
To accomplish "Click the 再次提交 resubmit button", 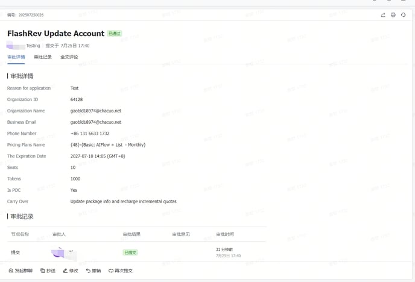I will point(121,271).
